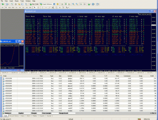Show the Data Window via toolbar icon

[16, 4]
